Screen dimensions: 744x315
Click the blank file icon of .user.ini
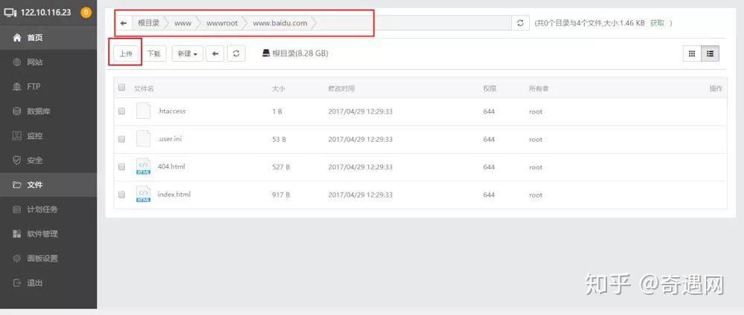click(x=144, y=138)
